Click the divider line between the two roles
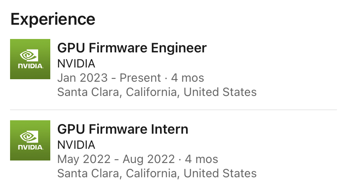This screenshot has height=189, width=347. (173, 110)
